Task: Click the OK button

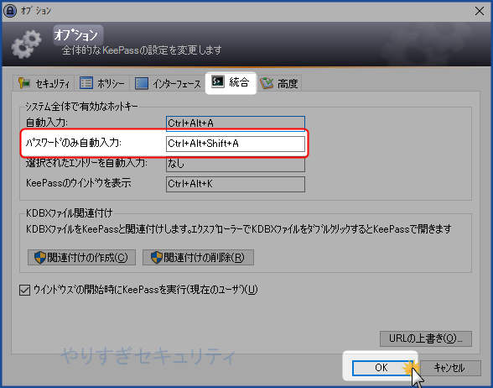Action: (x=381, y=368)
